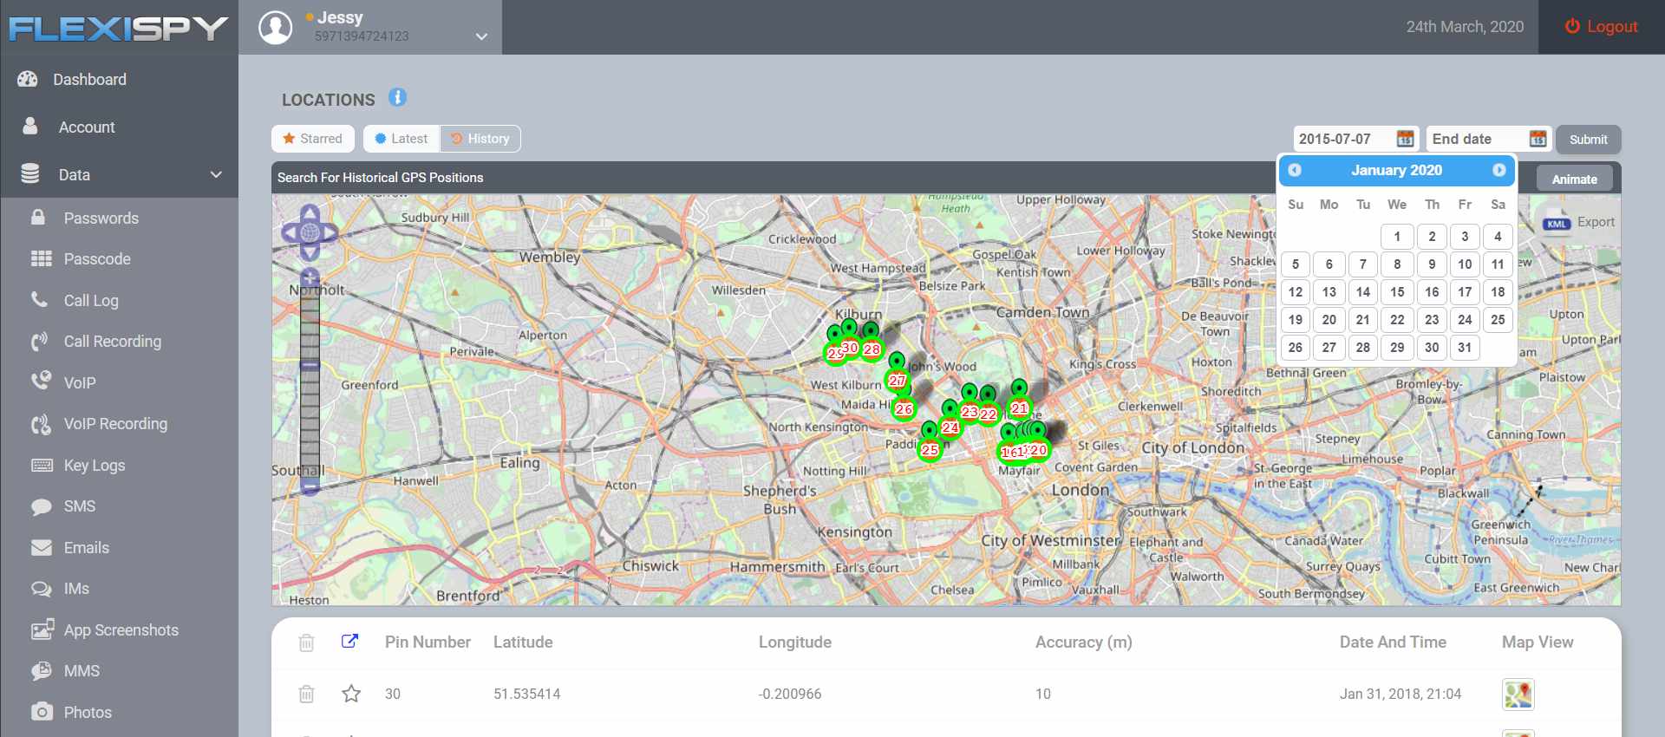The width and height of the screenshot is (1665, 737).
Task: Open the start date calendar icon
Action: [1406, 139]
